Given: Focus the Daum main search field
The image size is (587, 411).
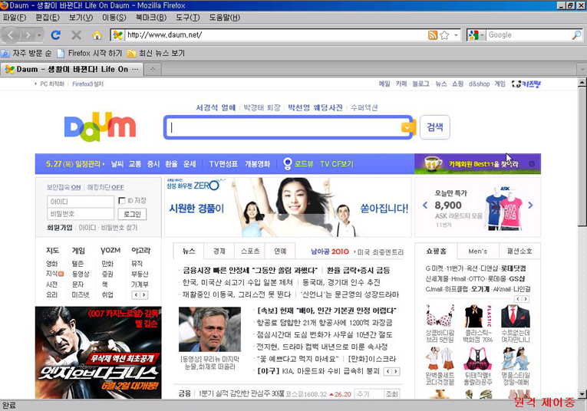Looking at the screenshot, I should pyautogui.click(x=283, y=127).
